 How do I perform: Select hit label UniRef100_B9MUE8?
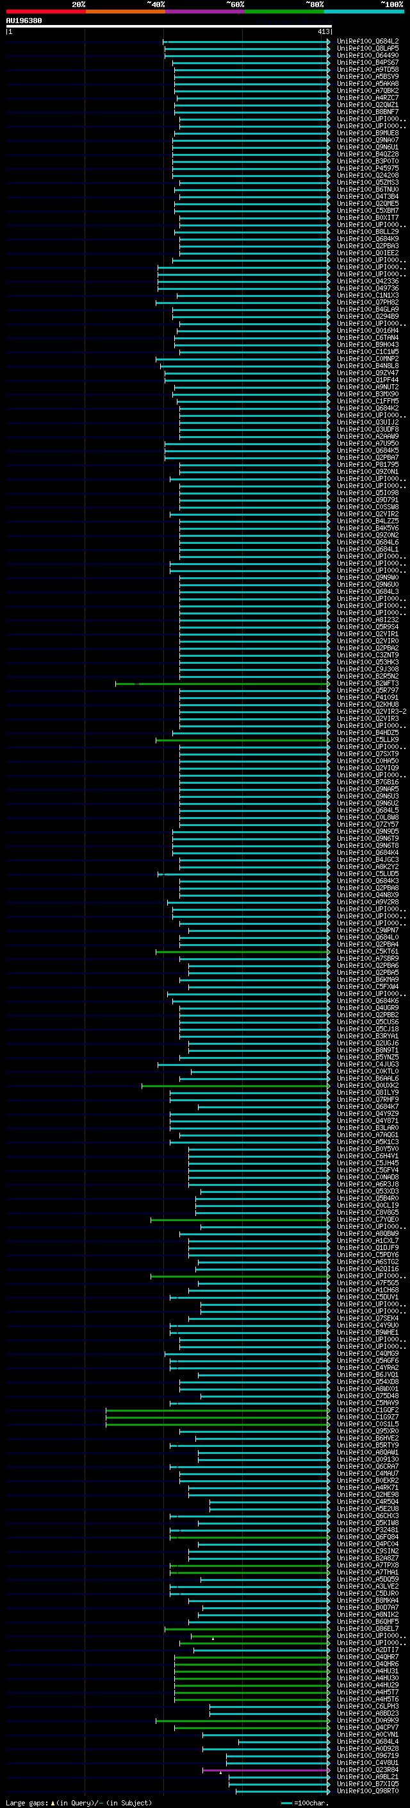(x=367, y=133)
